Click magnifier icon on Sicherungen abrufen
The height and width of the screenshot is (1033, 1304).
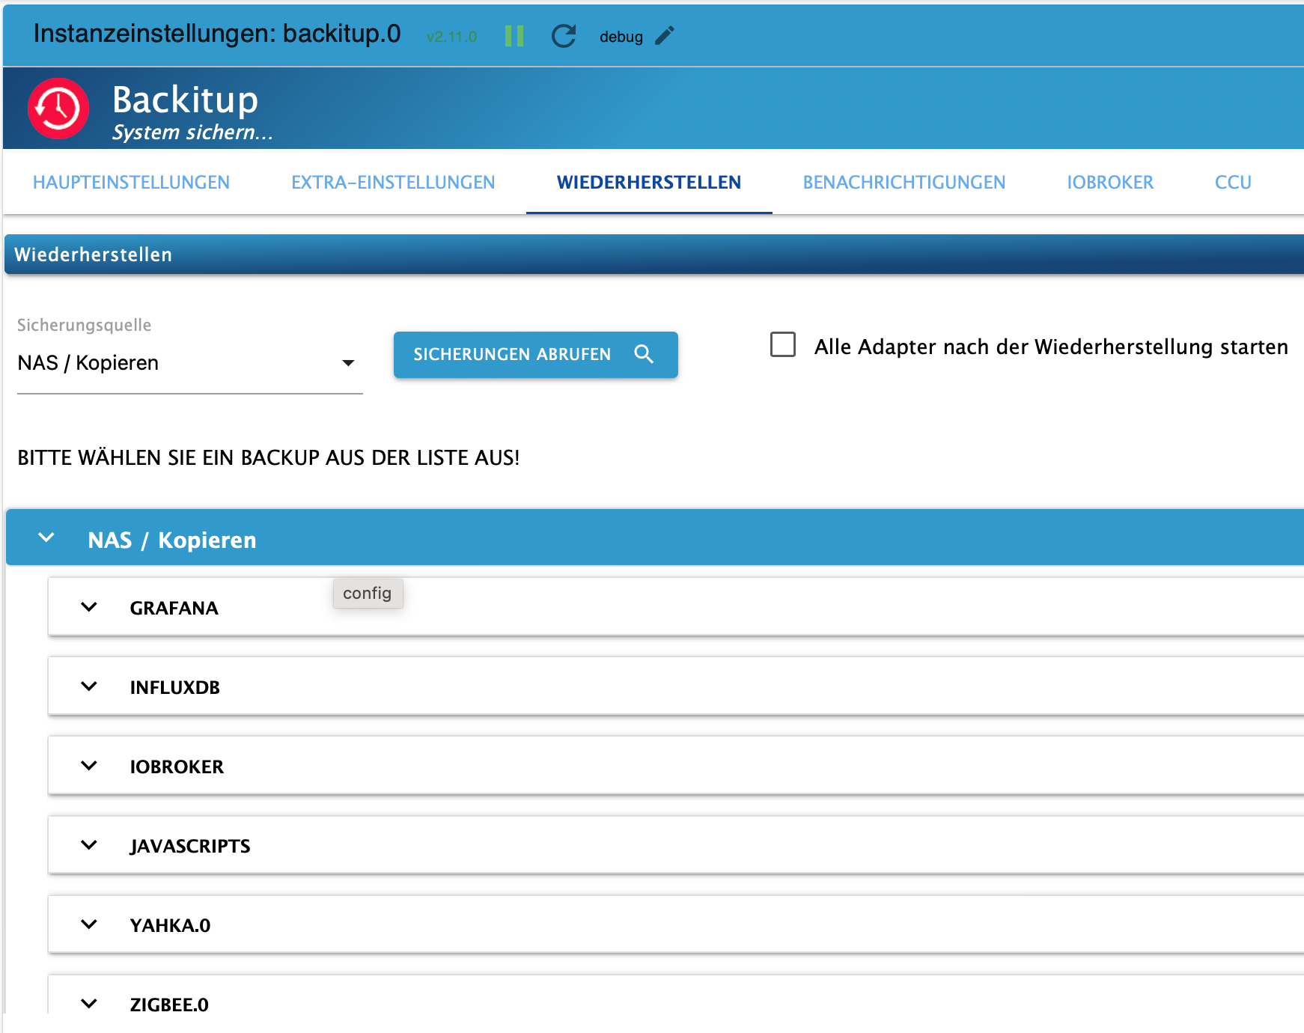(x=644, y=354)
